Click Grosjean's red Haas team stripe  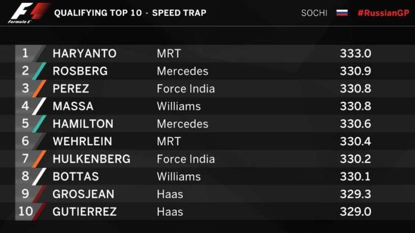pos(39,194)
